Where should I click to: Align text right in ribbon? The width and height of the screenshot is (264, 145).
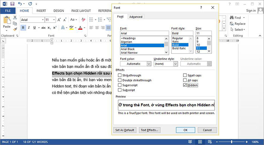[x=103, y=28]
